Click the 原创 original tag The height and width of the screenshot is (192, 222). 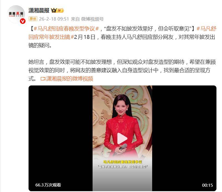click(33, 19)
